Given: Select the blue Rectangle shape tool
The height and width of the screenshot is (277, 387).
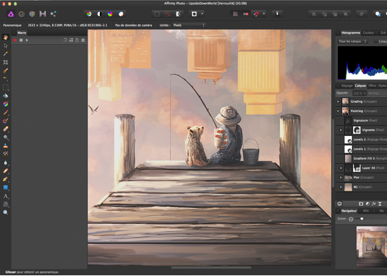Looking at the screenshot, I should coord(6,188).
